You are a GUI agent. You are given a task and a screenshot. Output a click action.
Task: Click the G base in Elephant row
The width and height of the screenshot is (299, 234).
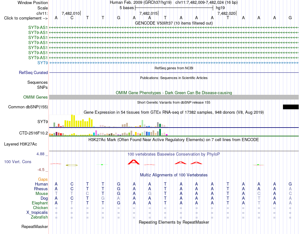pos(119,203)
